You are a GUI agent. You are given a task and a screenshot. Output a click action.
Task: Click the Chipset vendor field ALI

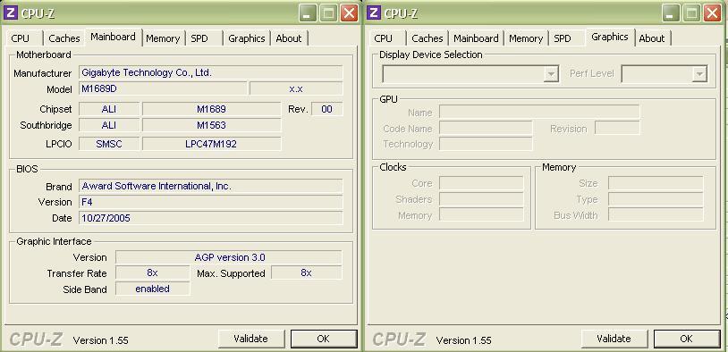tap(109, 110)
